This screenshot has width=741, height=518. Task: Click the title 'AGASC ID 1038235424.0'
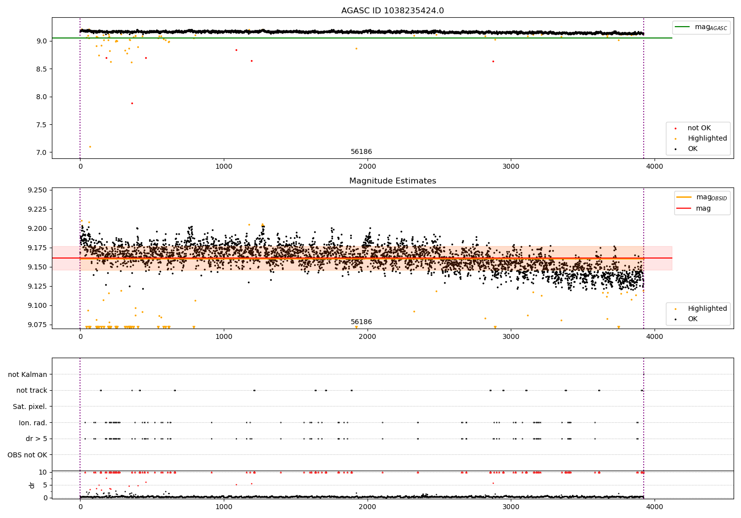[392, 11]
